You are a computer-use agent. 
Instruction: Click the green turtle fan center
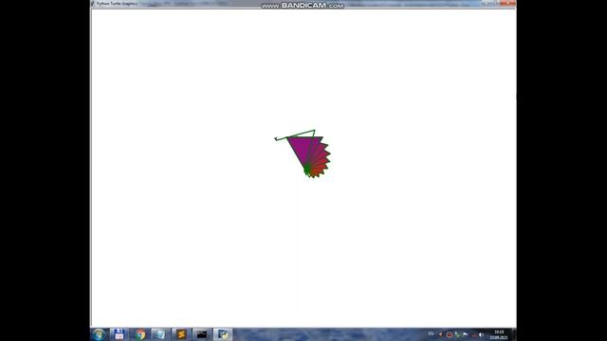click(x=307, y=170)
